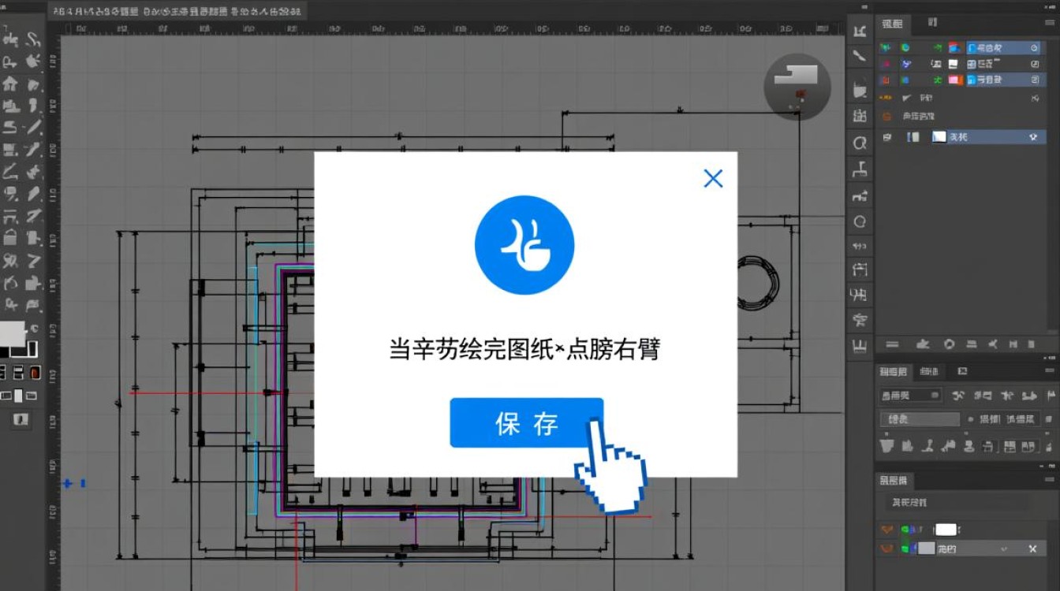Close the dialog with the blue X
The width and height of the screenshot is (1060, 591).
pos(713,179)
